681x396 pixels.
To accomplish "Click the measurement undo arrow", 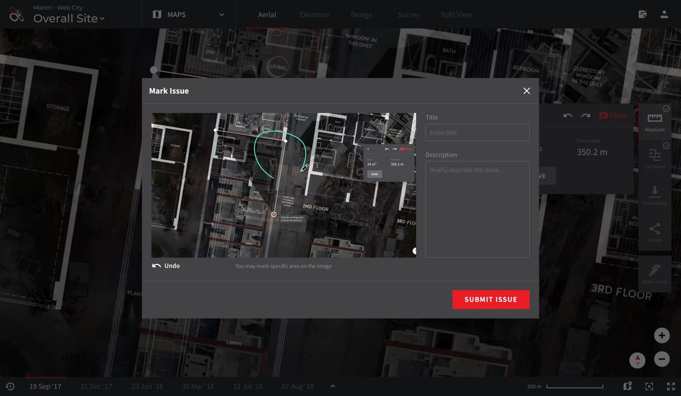I will 567,115.
